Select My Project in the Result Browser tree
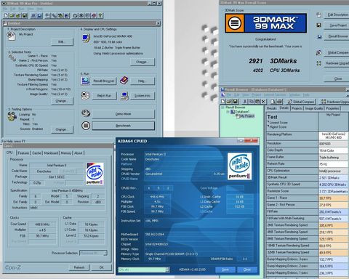 pyautogui.click(x=247, y=116)
